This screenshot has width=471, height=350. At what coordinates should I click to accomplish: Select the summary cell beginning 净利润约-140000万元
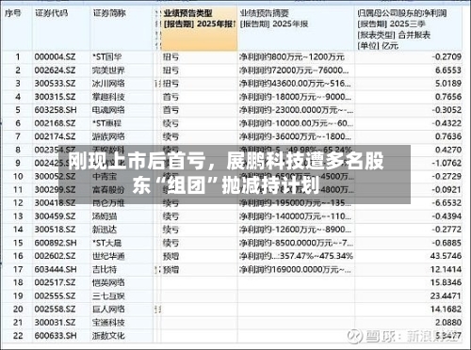coord(295,216)
